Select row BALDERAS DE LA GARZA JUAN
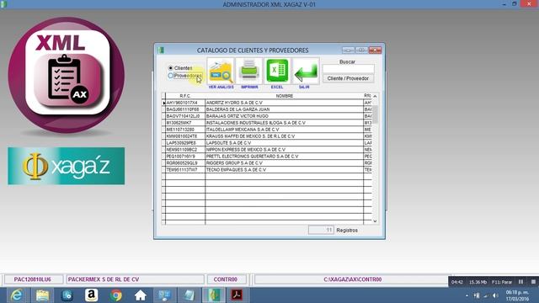 click(266, 109)
